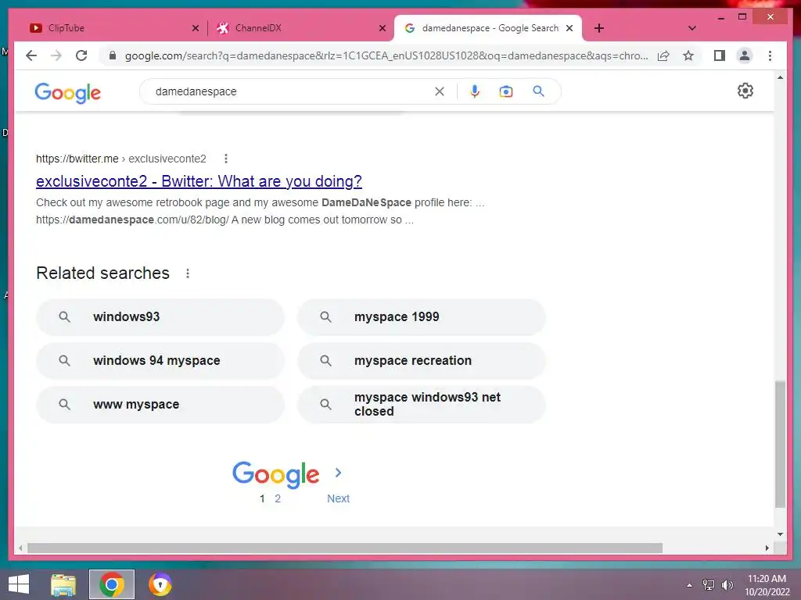Open the orange shield taskbar app

click(x=160, y=584)
